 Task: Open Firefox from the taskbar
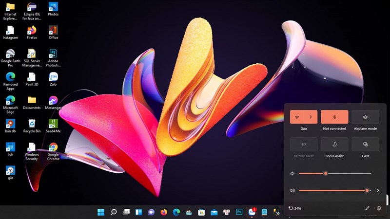[164, 212]
